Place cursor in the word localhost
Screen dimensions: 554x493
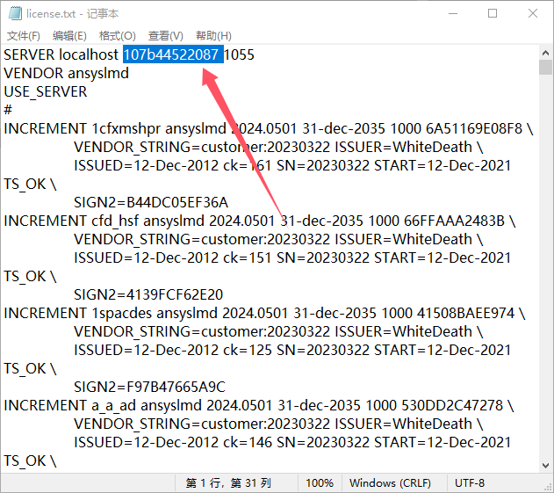pos(89,54)
